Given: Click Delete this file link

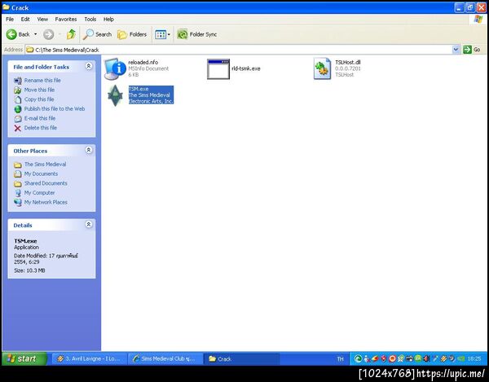Looking at the screenshot, I should pyautogui.click(x=41, y=128).
